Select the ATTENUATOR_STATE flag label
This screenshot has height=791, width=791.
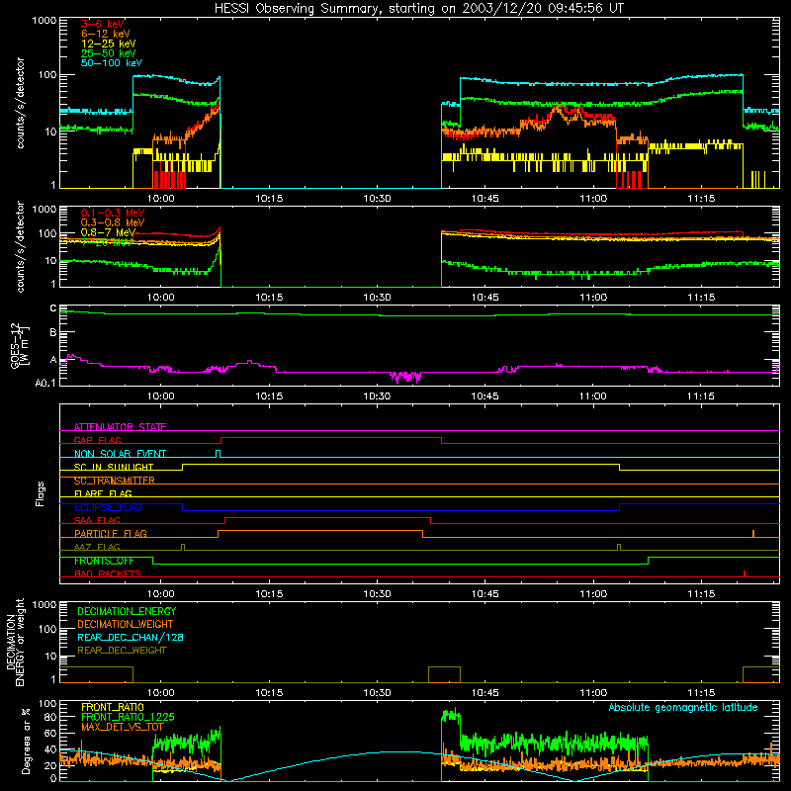coord(120,427)
